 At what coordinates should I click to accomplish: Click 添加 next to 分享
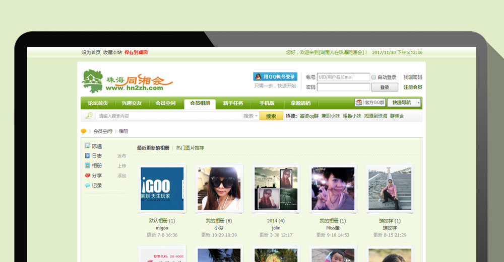[121, 176]
